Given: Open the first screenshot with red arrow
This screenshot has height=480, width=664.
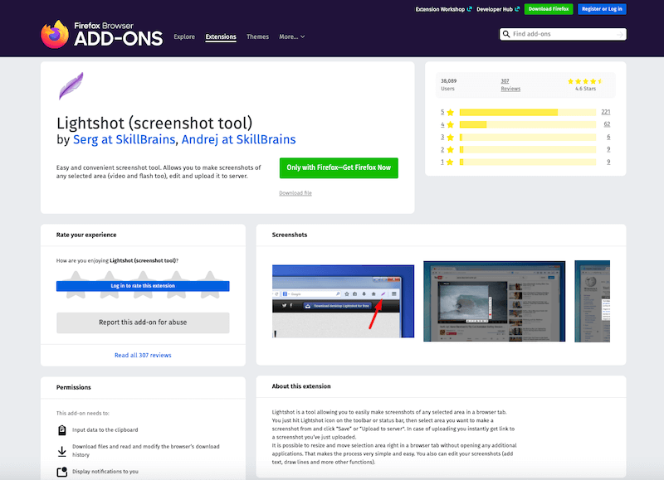Looking at the screenshot, I should [x=343, y=301].
